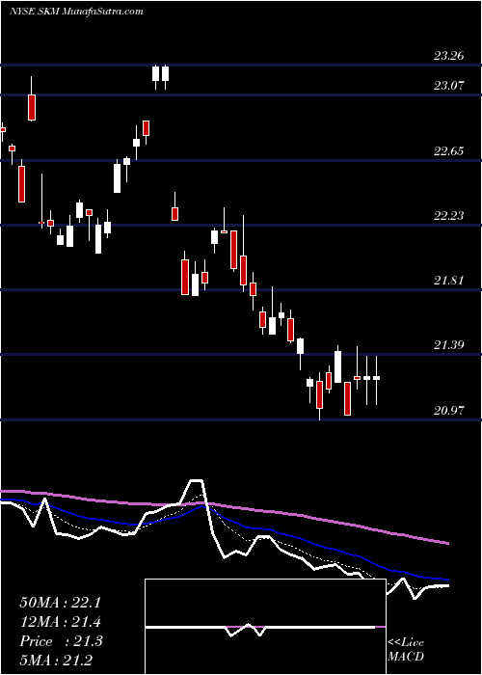Click the 5MA : 21.2 readout

[x=56, y=661]
